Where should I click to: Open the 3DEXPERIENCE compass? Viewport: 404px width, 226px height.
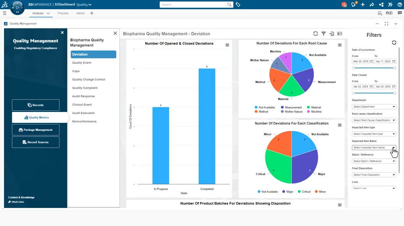pos(17,8)
